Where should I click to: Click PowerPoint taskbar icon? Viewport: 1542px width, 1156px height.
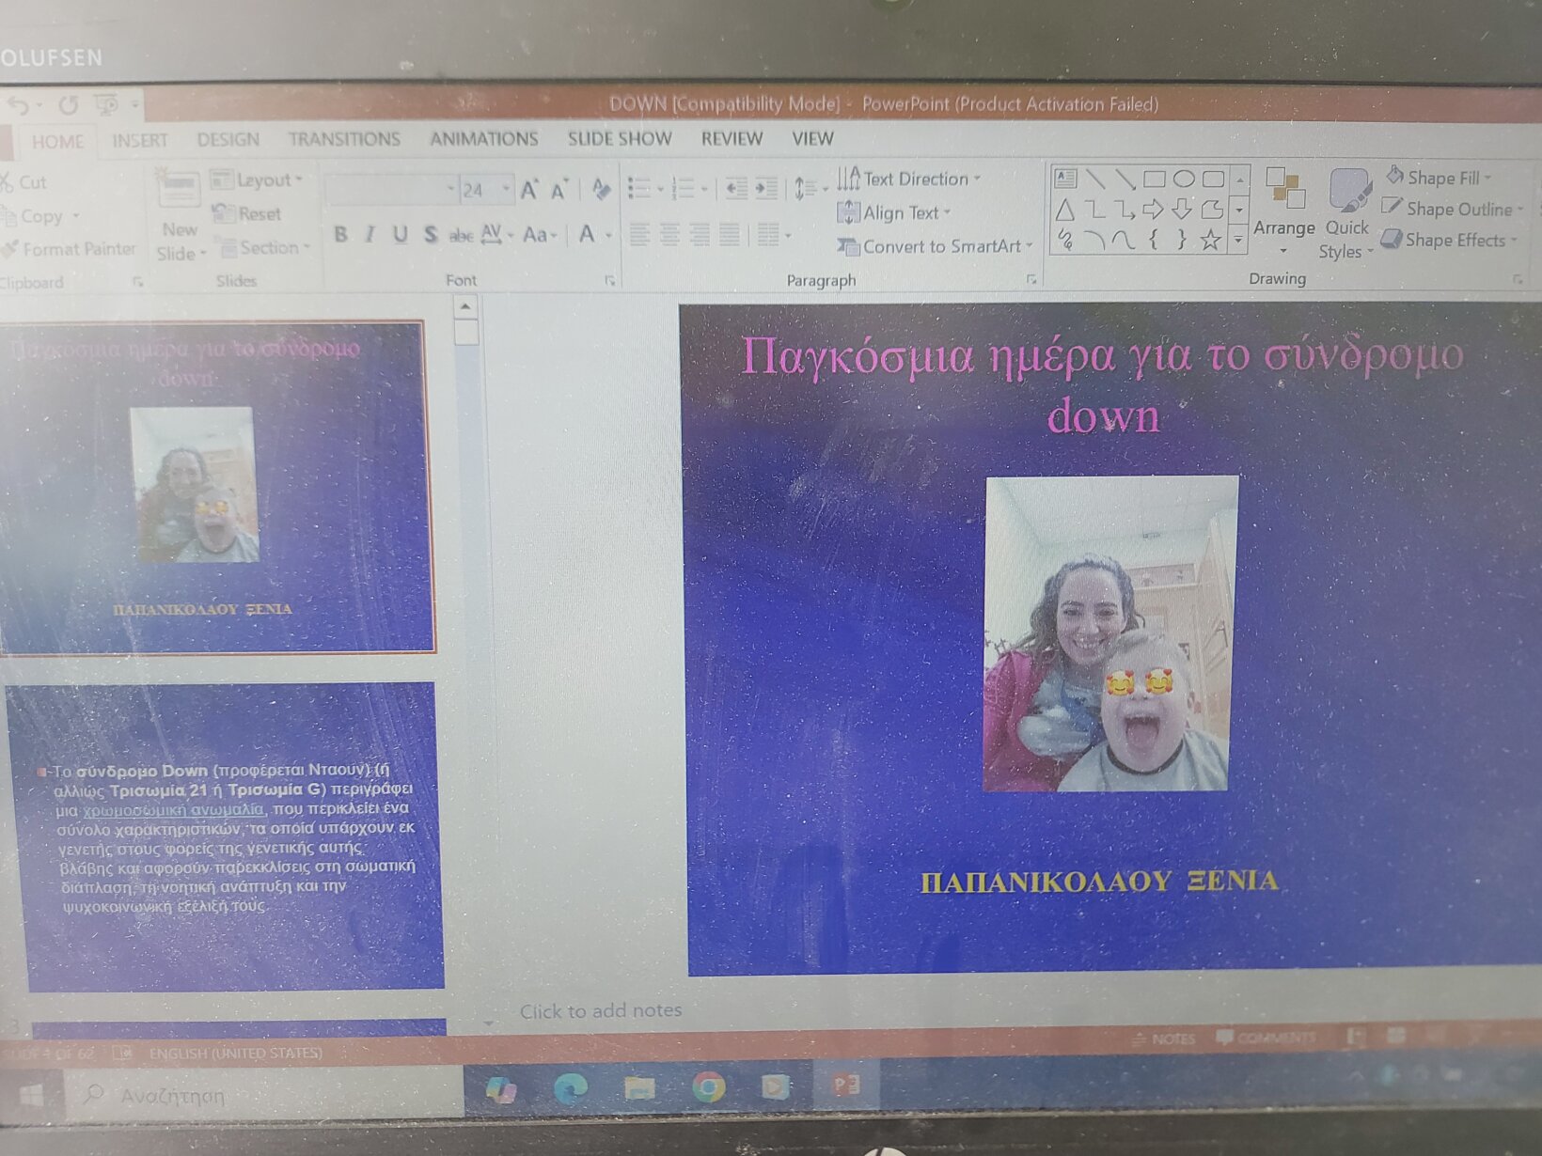click(845, 1086)
